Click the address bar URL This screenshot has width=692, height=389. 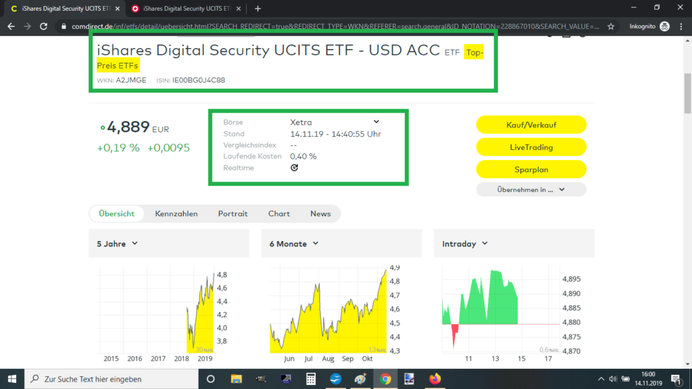click(335, 26)
